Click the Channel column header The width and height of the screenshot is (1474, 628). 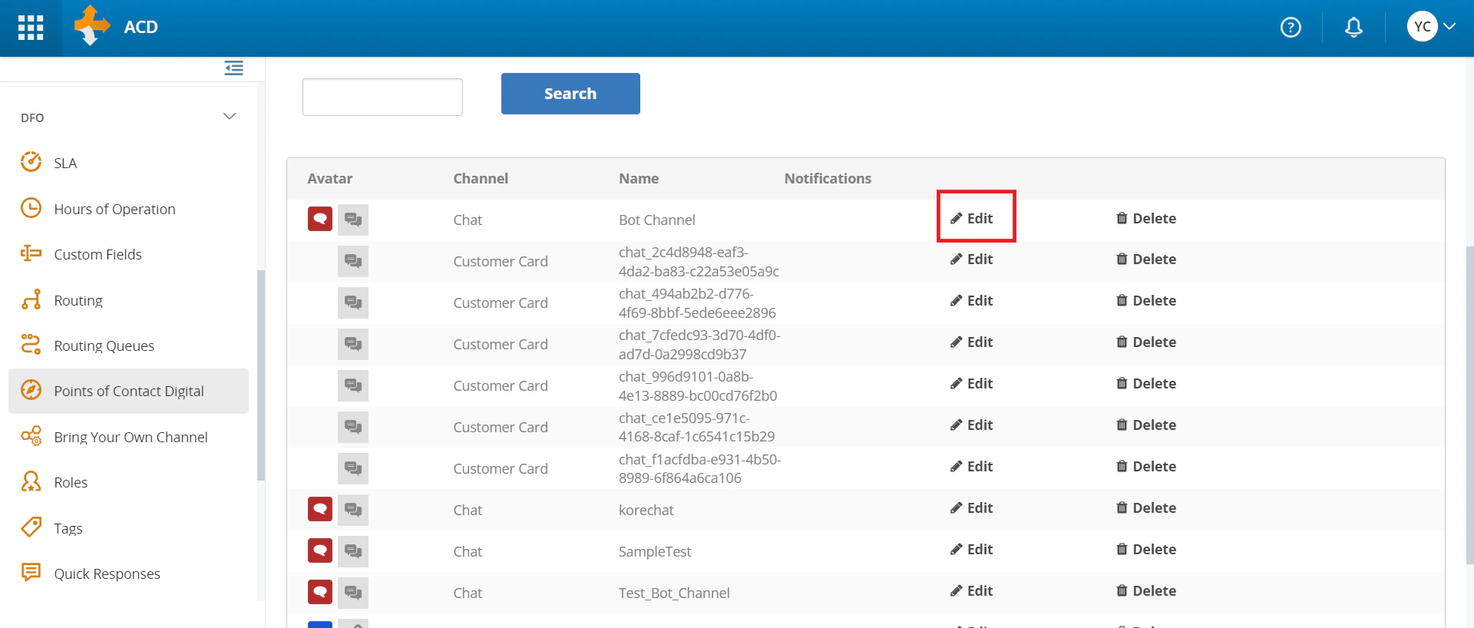(481, 178)
